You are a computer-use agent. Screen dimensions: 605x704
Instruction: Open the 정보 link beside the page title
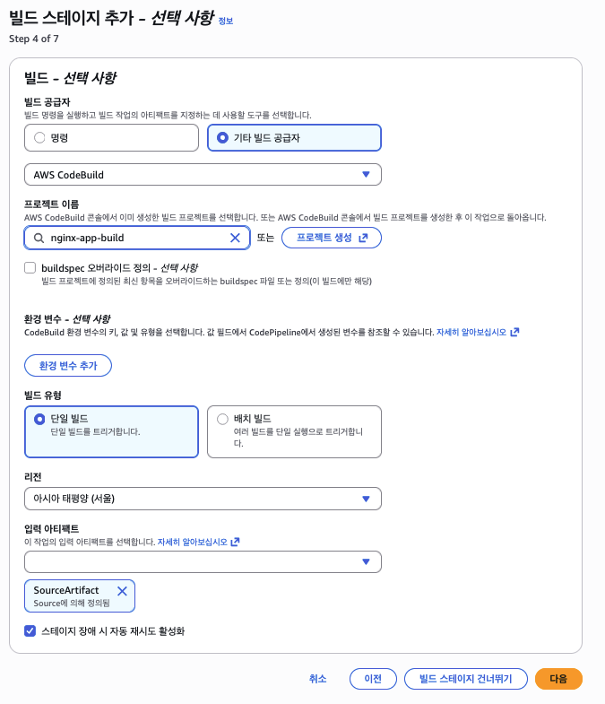point(225,21)
